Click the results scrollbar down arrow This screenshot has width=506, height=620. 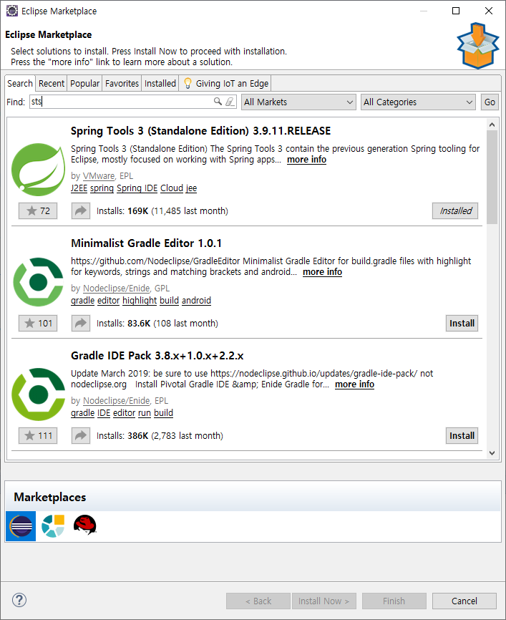click(492, 453)
